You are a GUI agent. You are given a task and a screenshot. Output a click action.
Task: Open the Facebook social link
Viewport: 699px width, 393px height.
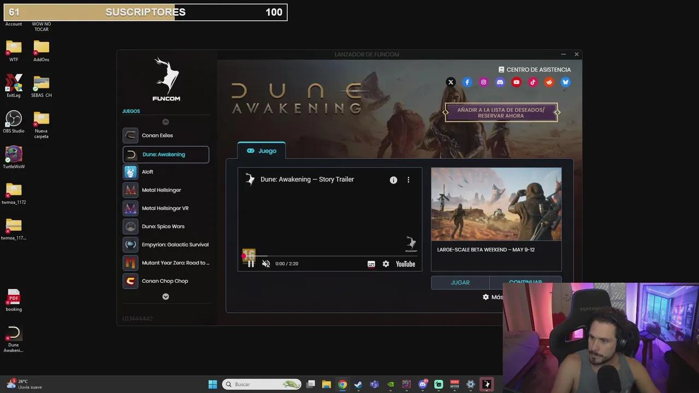click(x=467, y=82)
